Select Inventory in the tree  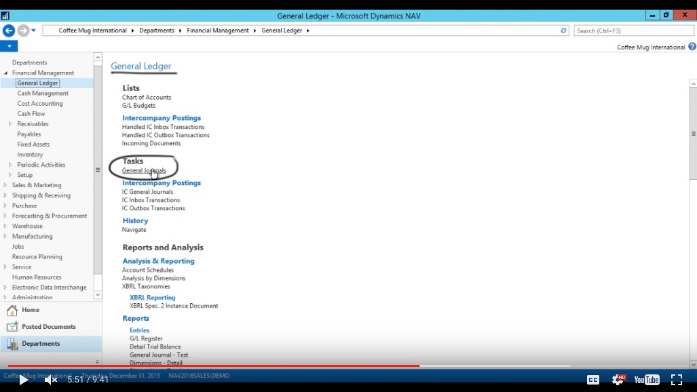[30, 155]
